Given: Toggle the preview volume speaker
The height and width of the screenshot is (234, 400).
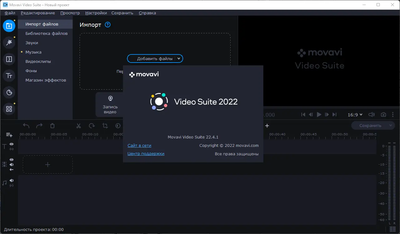Looking at the screenshot, I should pos(372,115).
